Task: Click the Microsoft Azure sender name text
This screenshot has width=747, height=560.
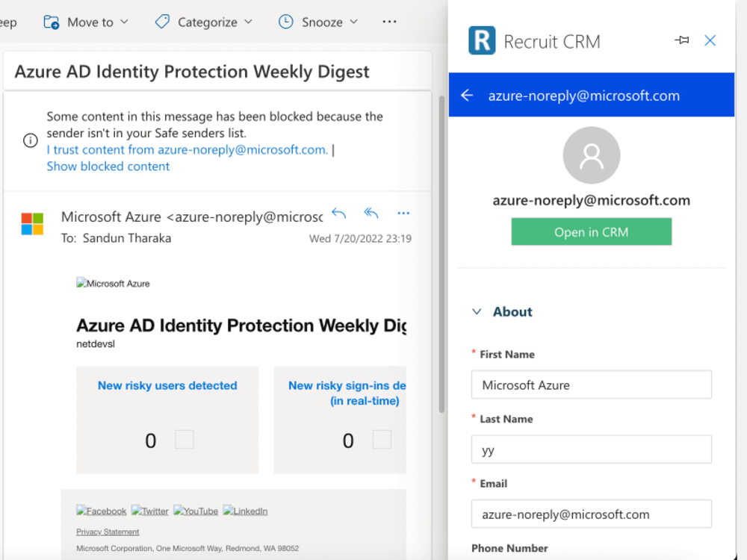Action: pos(111,217)
